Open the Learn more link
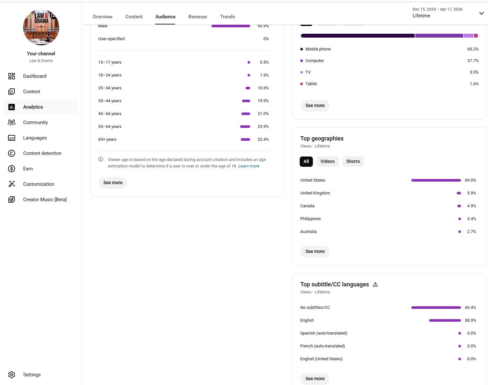 click(x=249, y=166)
